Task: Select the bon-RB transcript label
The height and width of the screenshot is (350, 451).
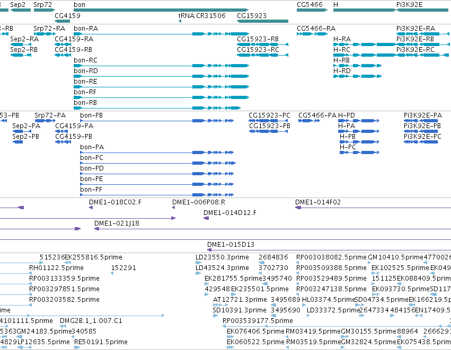Action: point(85,103)
